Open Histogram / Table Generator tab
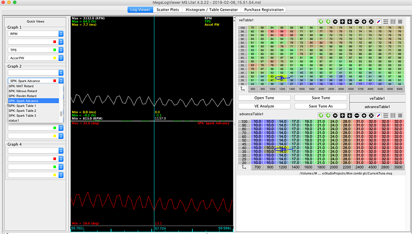Viewport: 412px width, 234px height. point(212,10)
